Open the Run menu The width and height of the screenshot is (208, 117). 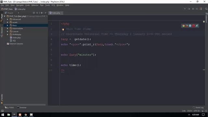pyautogui.click(x=42, y=5)
